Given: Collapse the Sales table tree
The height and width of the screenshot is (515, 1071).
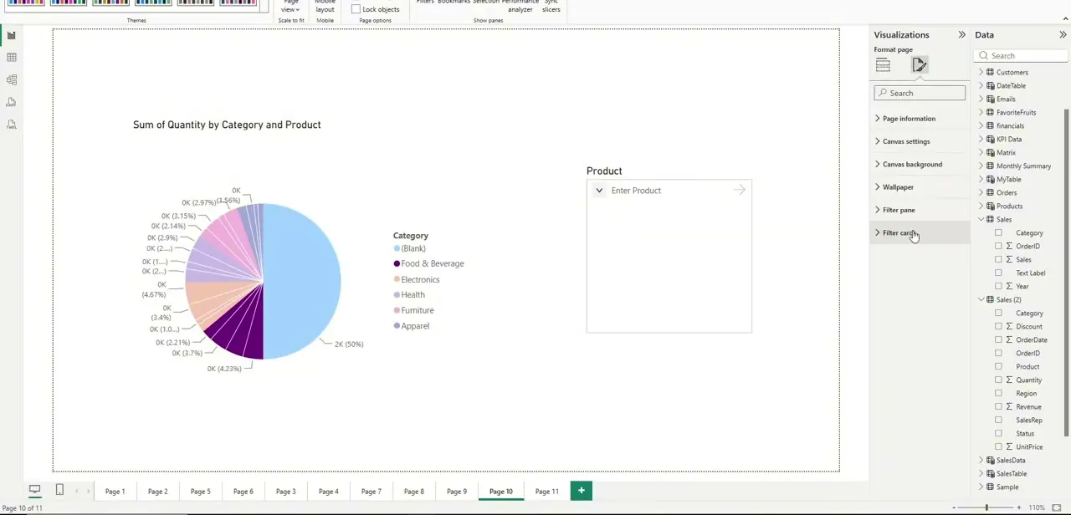Looking at the screenshot, I should point(981,220).
